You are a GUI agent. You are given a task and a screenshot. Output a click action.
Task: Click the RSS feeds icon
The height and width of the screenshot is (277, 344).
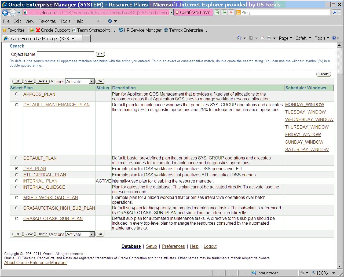click(x=251, y=38)
